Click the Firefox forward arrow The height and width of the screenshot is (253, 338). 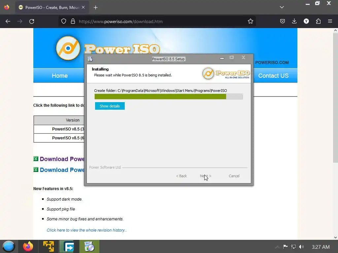click(x=20, y=21)
